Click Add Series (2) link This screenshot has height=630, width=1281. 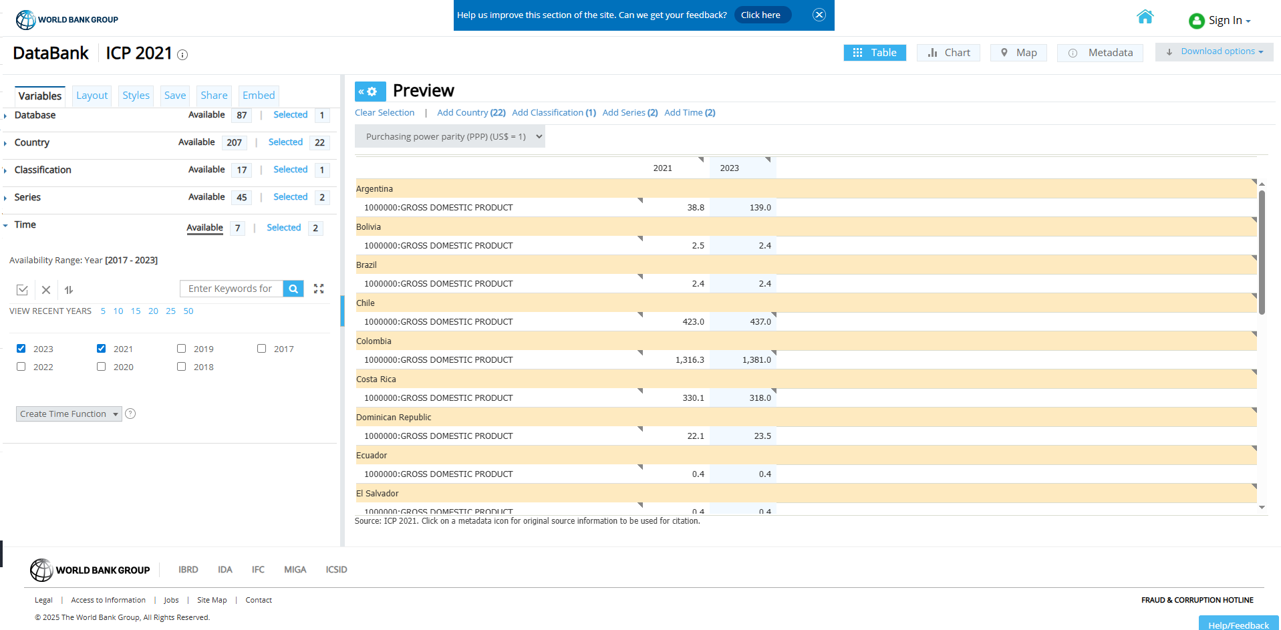[630, 112]
